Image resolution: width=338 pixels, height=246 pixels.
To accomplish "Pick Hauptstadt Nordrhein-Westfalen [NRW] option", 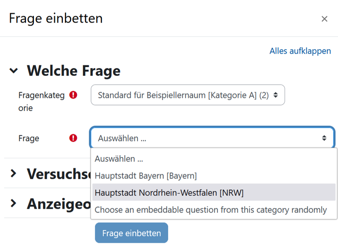I will [169, 193].
